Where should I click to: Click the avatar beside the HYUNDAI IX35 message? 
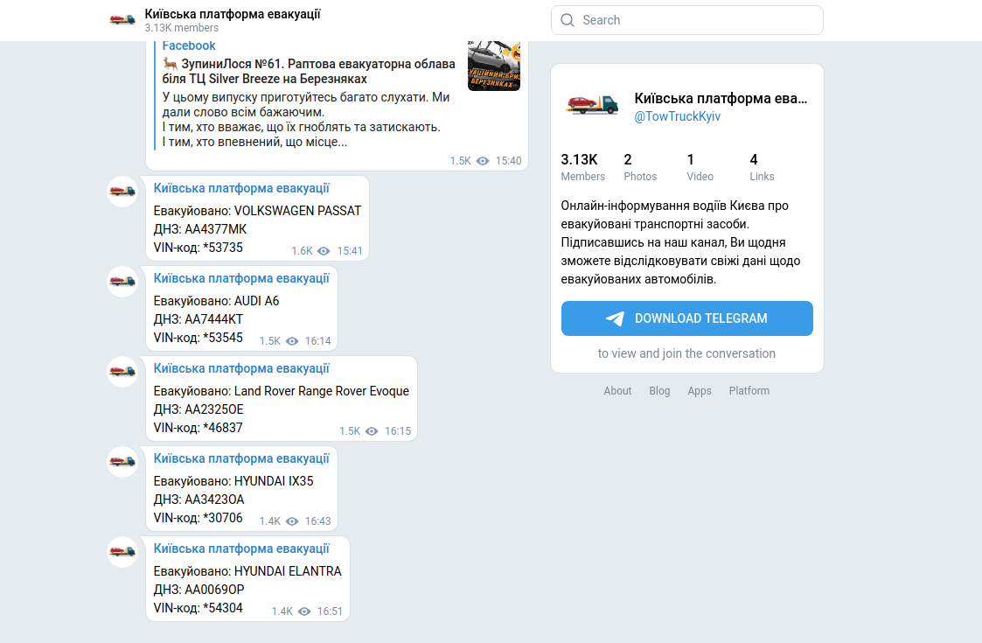[x=122, y=462]
